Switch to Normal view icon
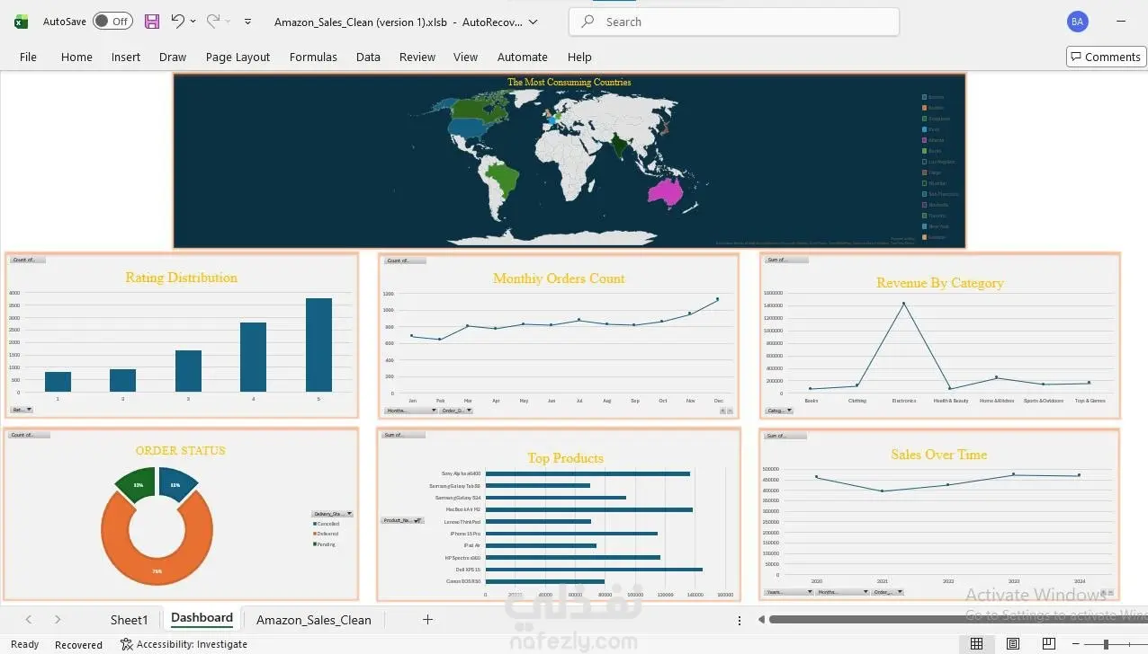Screen dimensions: 1148x654 (976, 644)
